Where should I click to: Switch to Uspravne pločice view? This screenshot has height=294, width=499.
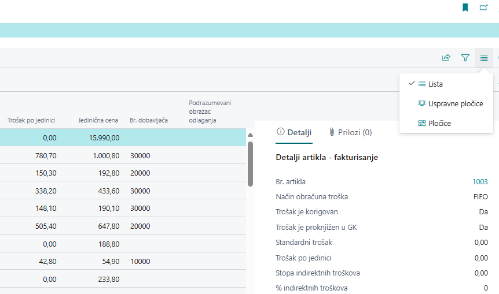coord(455,103)
